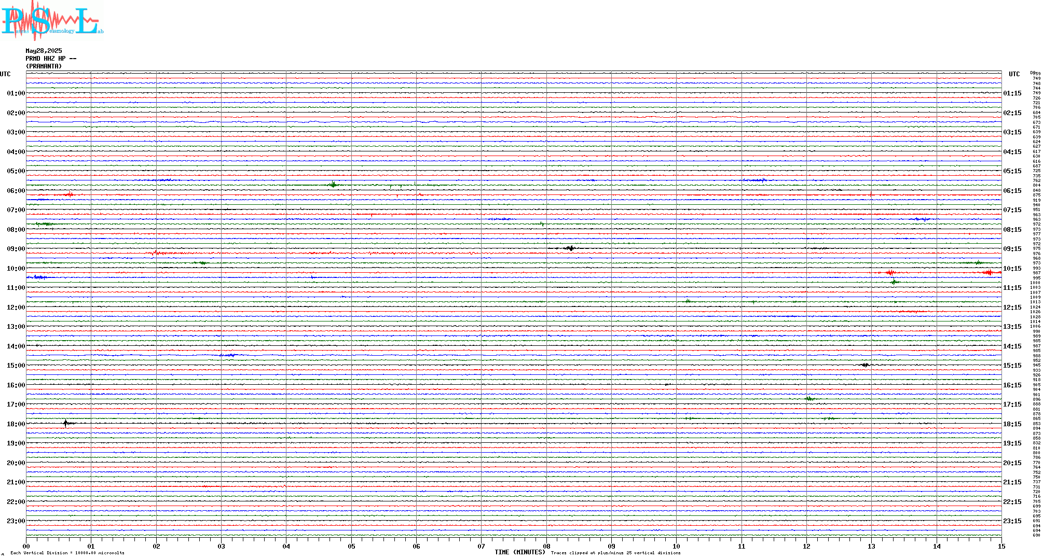
Task: Click the '14:00' hour label
Action: (16, 346)
